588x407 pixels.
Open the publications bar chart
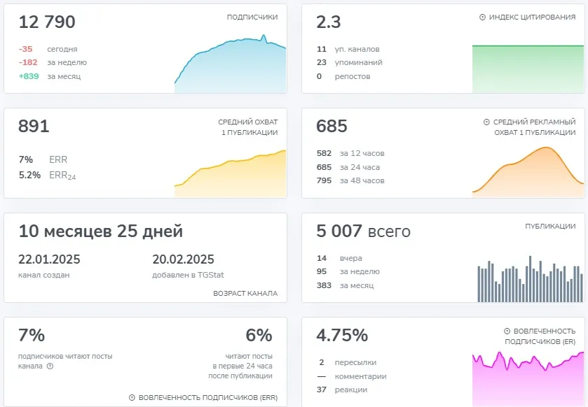point(531,279)
